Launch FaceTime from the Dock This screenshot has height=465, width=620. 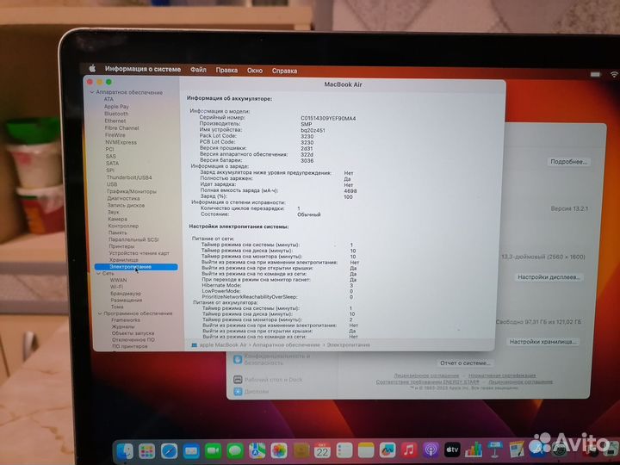[214, 450]
